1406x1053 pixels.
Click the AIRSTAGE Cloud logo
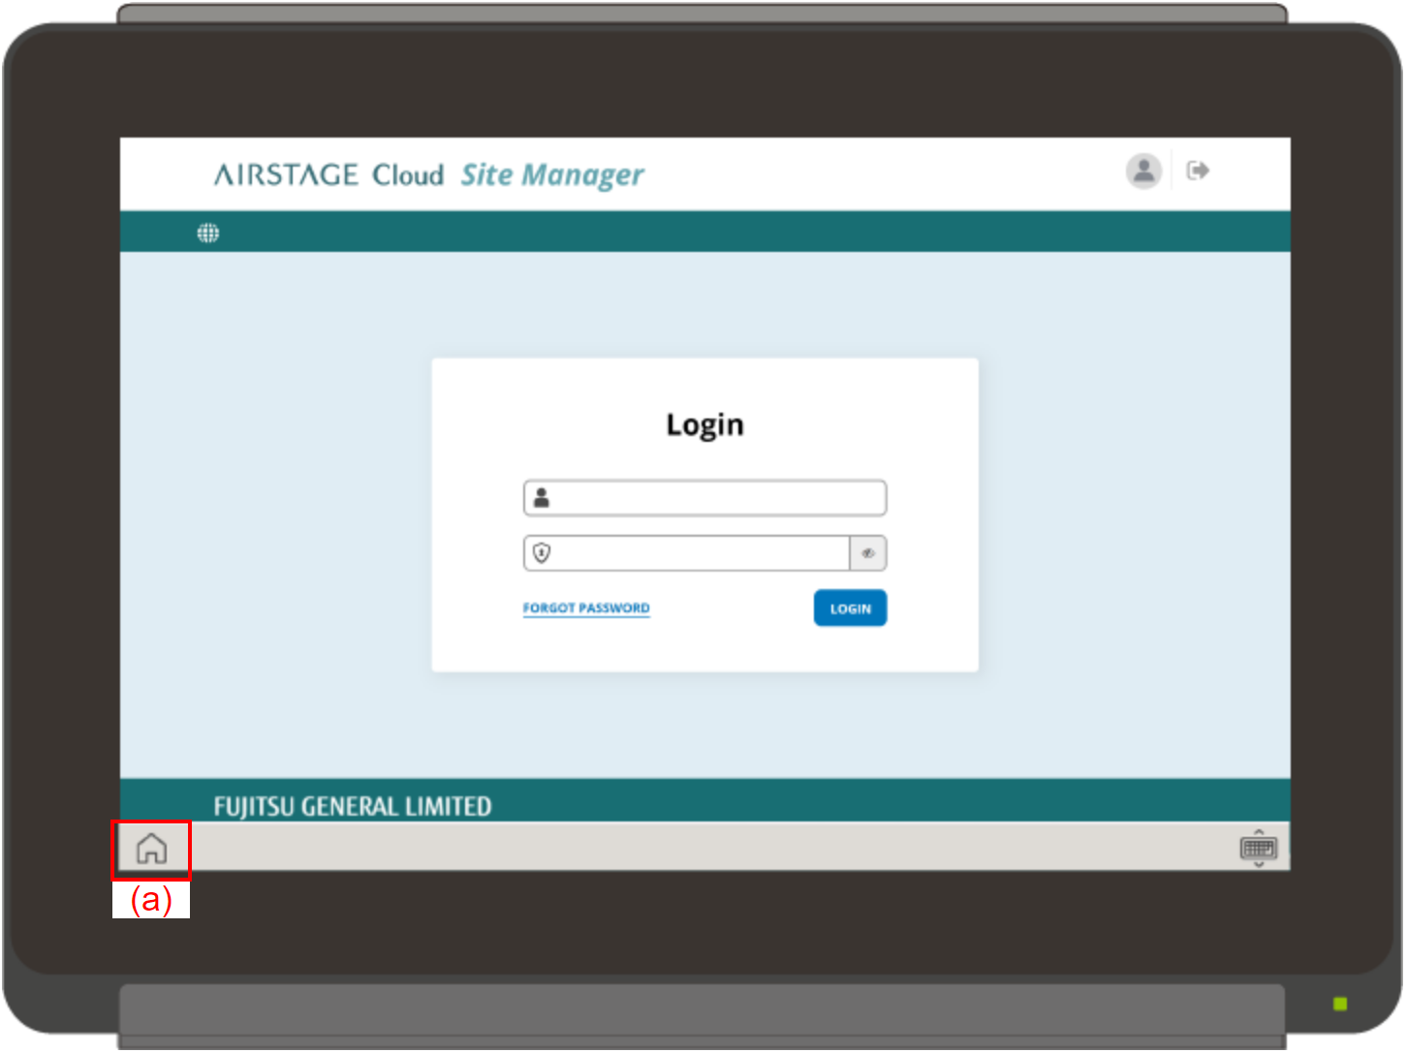[x=328, y=175]
